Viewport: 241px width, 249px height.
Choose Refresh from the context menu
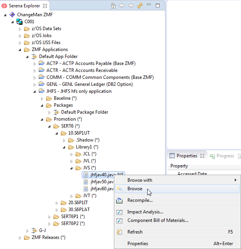pos(177,232)
